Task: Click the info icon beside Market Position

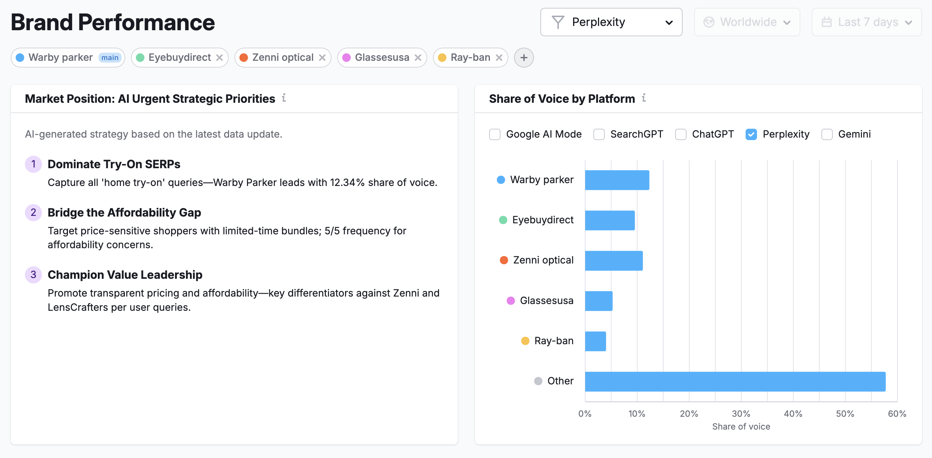Action: (284, 98)
